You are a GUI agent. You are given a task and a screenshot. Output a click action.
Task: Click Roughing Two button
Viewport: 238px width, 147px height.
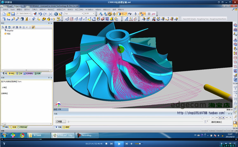point(203,19)
